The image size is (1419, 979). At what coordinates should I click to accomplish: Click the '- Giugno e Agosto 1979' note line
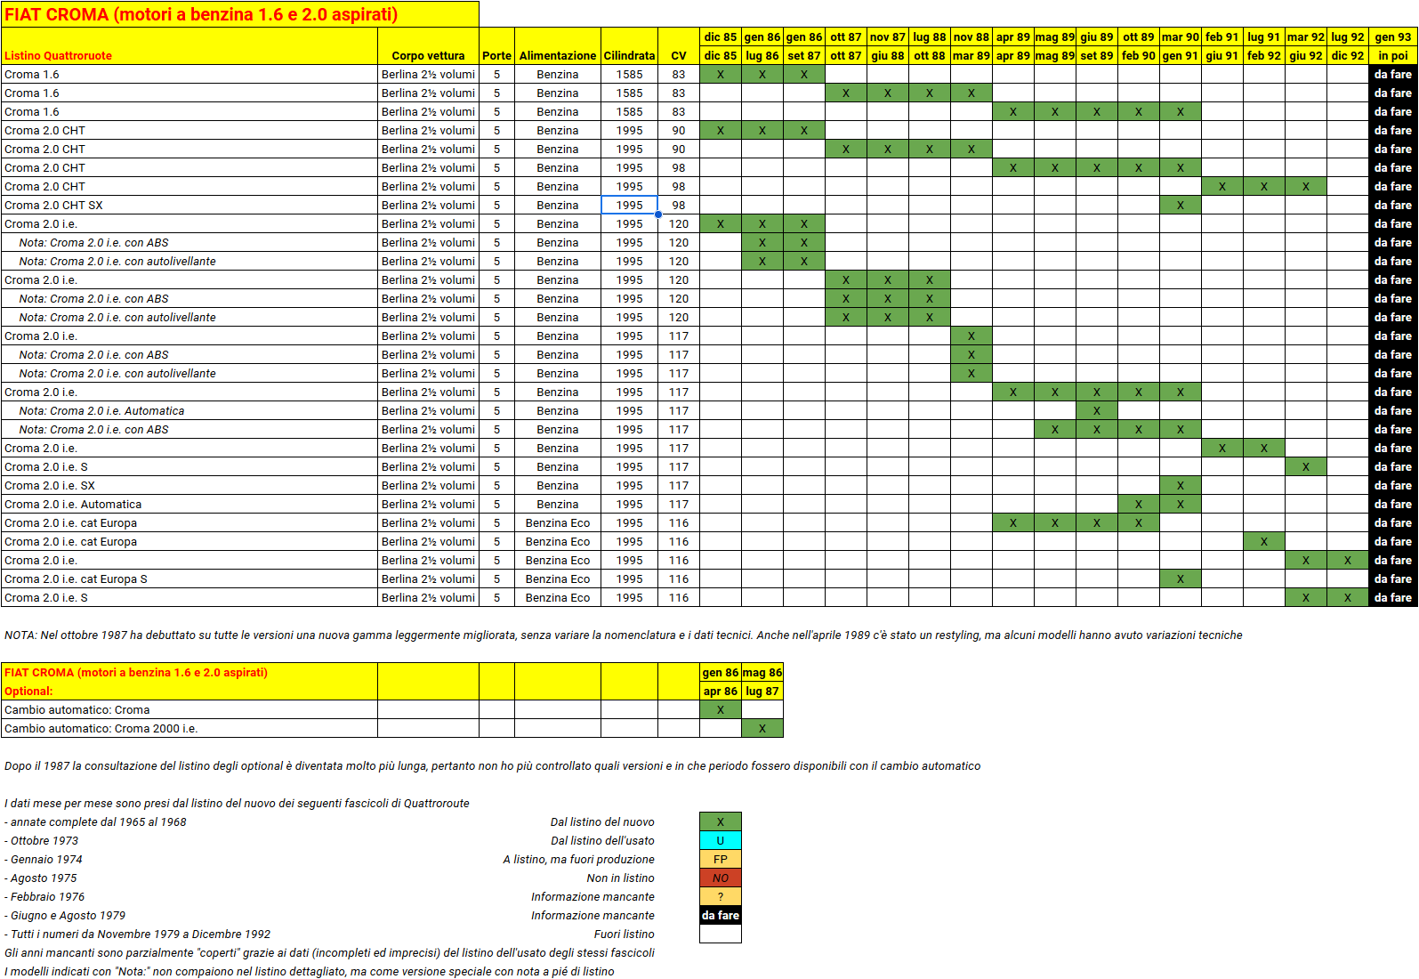[x=65, y=915]
